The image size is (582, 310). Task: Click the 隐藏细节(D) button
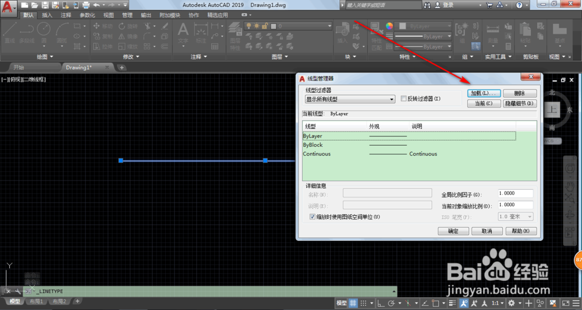pos(520,104)
